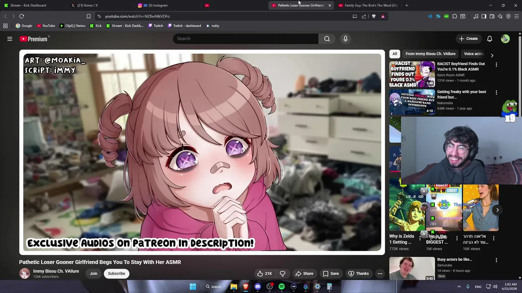Open Brave Wallet icon
The image size is (522, 293).
492,16
